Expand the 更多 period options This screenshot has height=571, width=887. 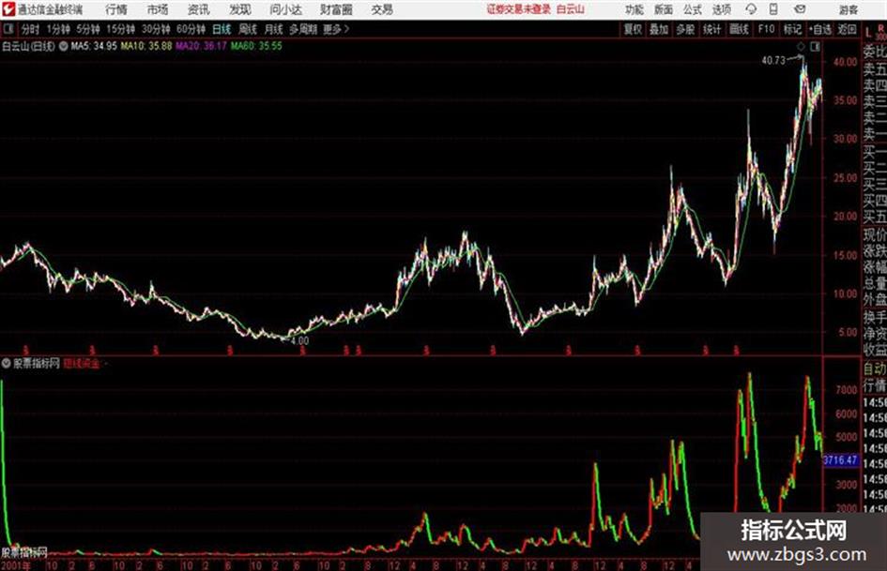click(x=336, y=29)
